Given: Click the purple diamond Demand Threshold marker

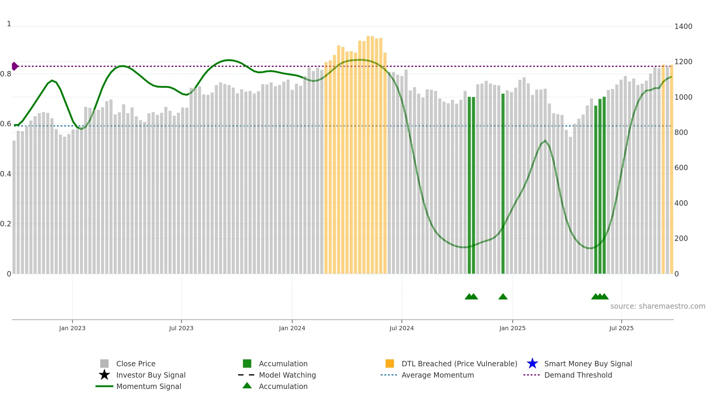Looking at the screenshot, I should coord(15,66).
